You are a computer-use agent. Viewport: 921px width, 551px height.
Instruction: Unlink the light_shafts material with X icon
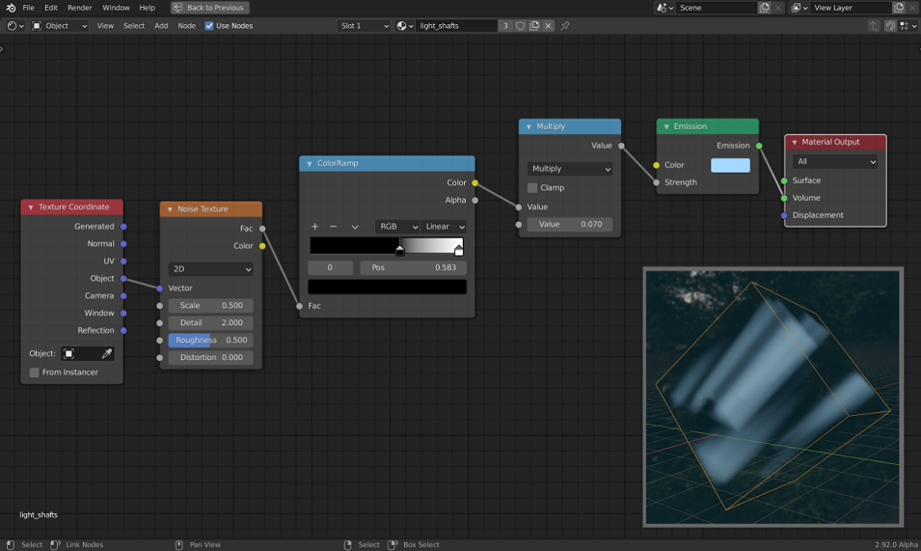click(548, 26)
